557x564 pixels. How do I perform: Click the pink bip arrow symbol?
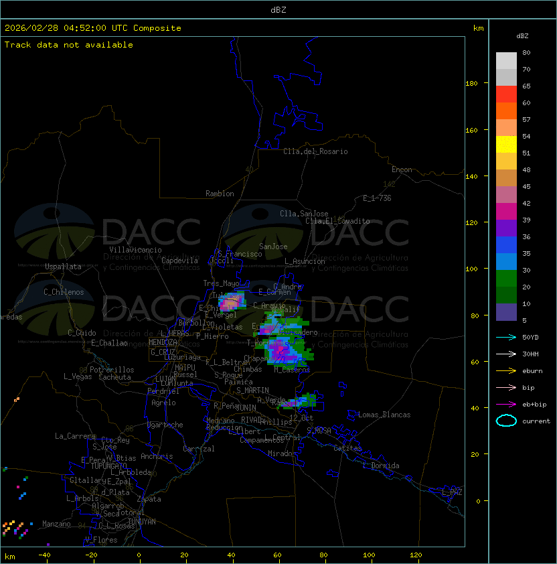(506, 388)
